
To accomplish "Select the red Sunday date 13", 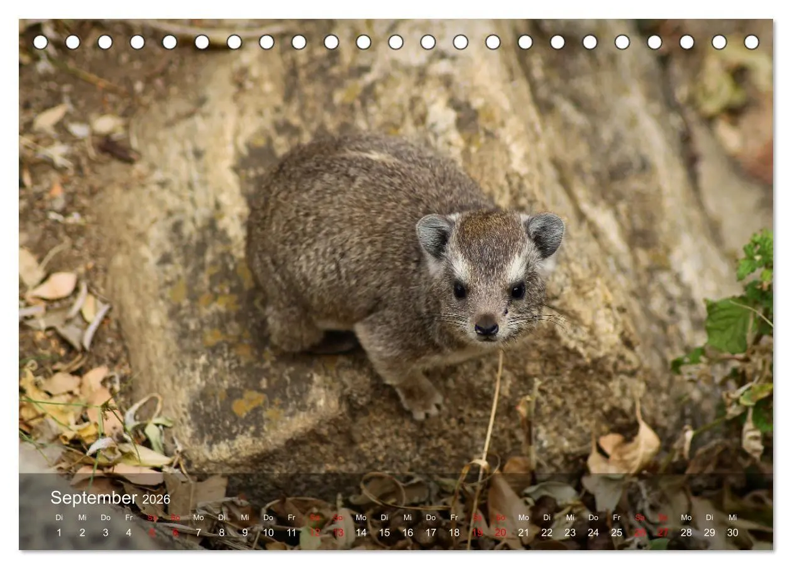I will pyautogui.click(x=338, y=533).
